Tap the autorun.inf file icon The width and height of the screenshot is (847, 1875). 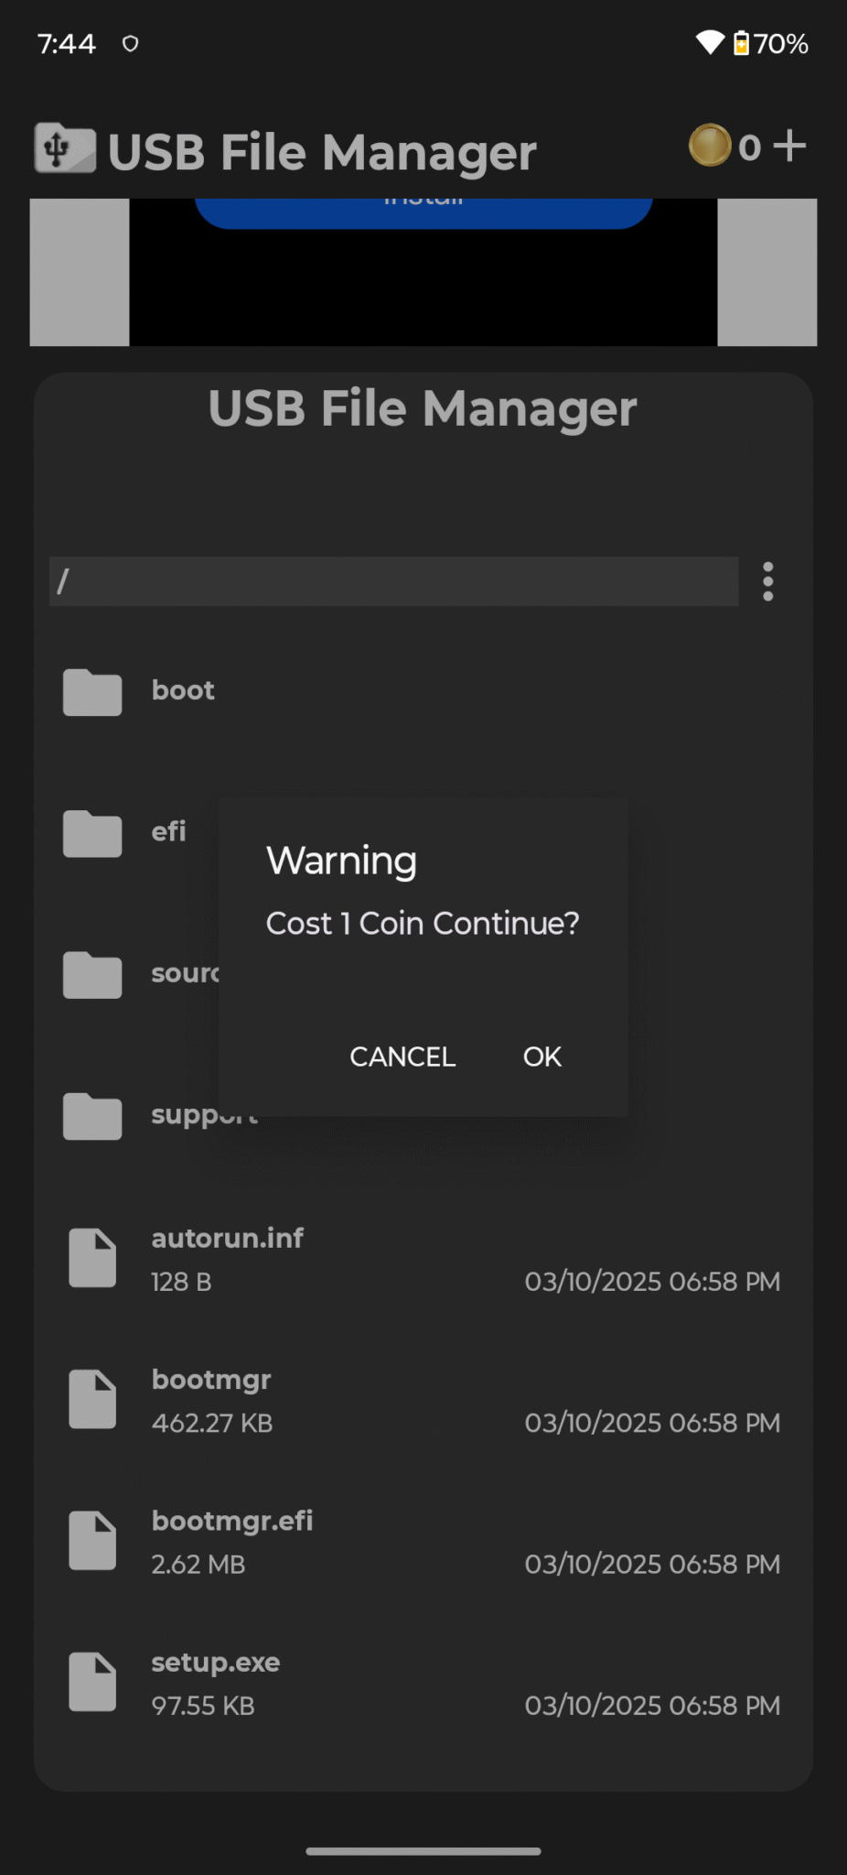91,1257
